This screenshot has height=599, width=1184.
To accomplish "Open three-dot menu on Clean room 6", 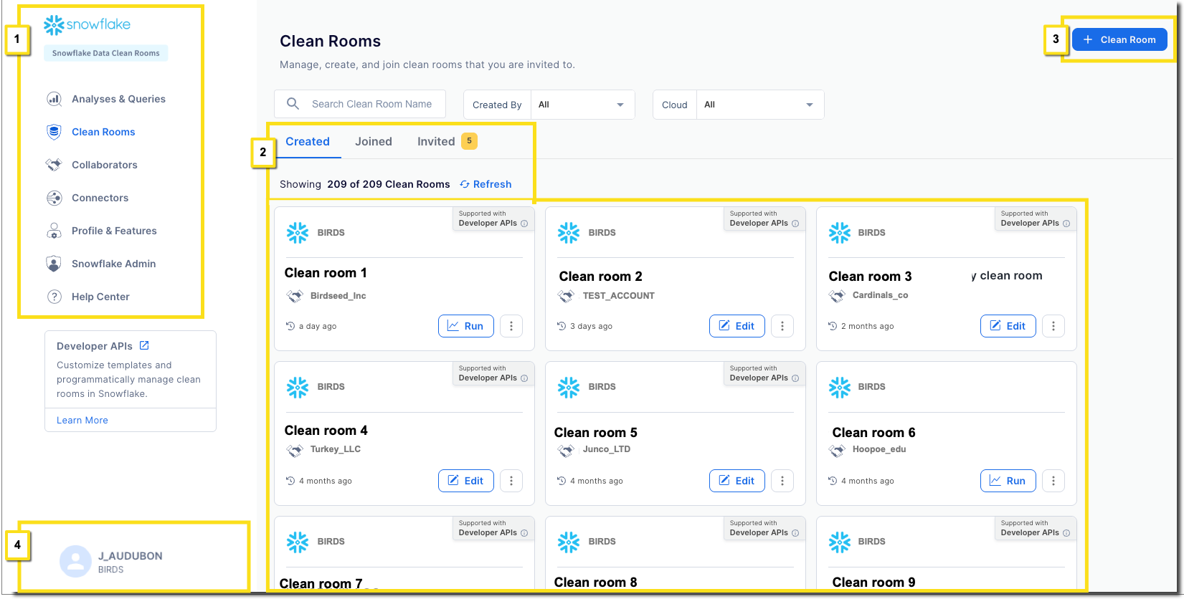I will (x=1053, y=481).
